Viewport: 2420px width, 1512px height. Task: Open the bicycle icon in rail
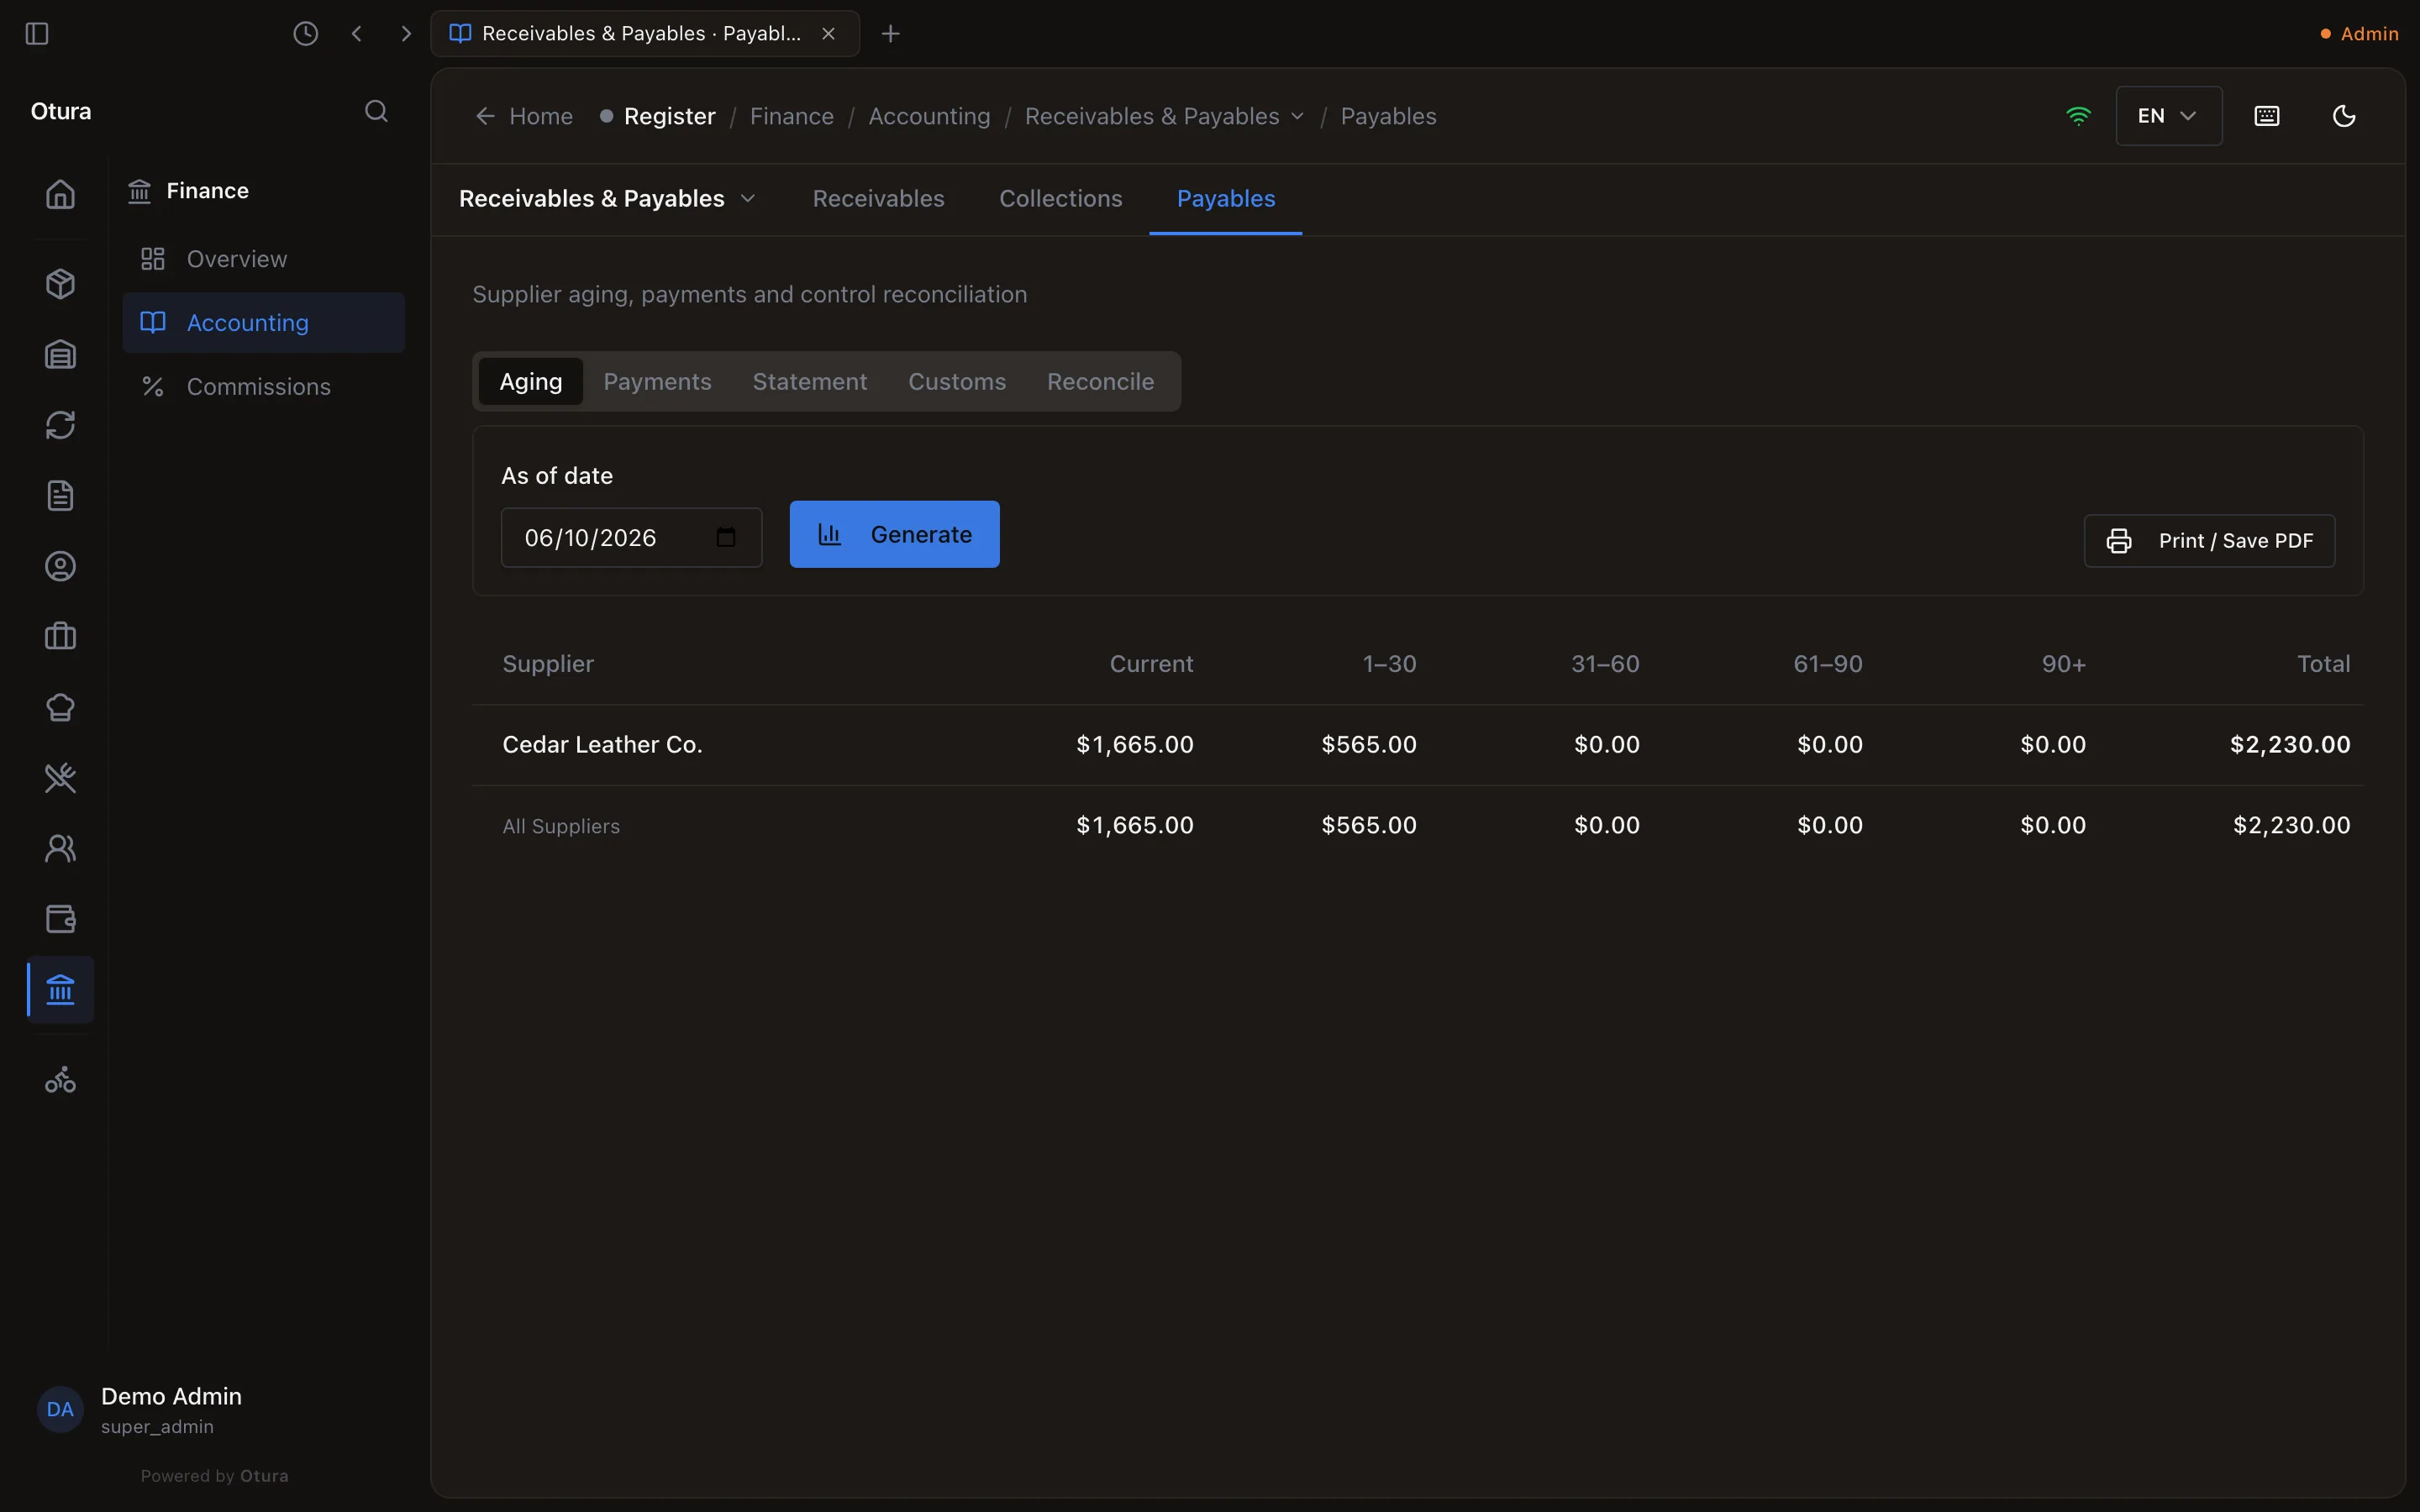(61, 1081)
